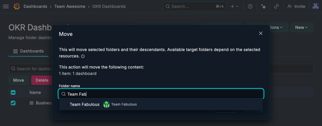Select Team Fabulous folder option
This screenshot has width=322, height=126.
pyautogui.click(x=85, y=104)
